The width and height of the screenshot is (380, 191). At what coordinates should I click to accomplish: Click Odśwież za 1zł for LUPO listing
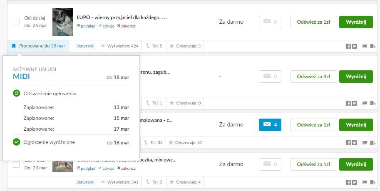(x=313, y=22)
